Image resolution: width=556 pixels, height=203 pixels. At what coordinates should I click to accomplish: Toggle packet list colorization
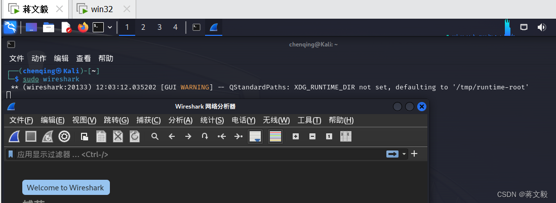point(275,136)
